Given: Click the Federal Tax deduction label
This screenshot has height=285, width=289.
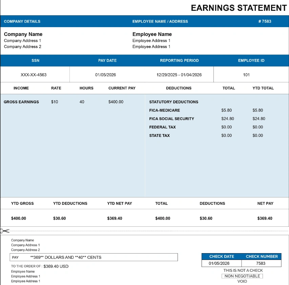Looking at the screenshot, I should click(x=163, y=127).
